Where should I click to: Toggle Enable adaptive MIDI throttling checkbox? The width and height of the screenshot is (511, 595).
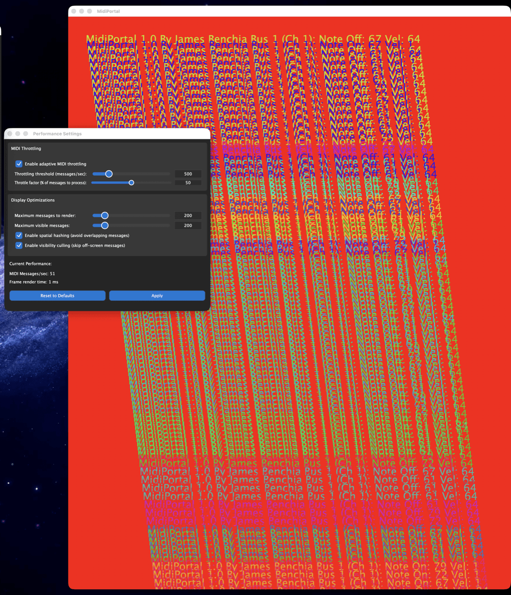point(19,164)
